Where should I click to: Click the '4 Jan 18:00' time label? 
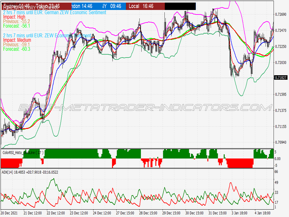[x=263, y=213]
